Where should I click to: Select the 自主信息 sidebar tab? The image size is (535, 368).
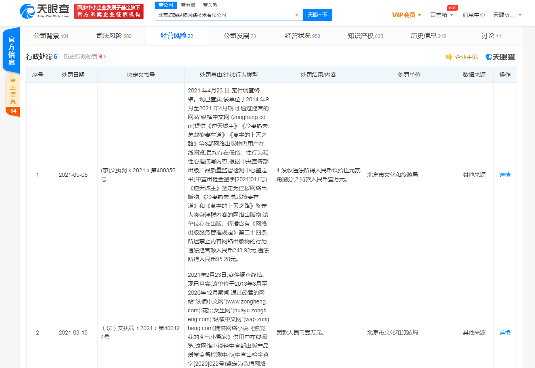point(13,91)
